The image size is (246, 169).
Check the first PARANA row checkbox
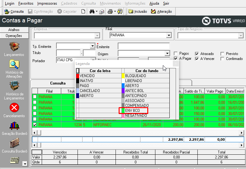[35, 97]
